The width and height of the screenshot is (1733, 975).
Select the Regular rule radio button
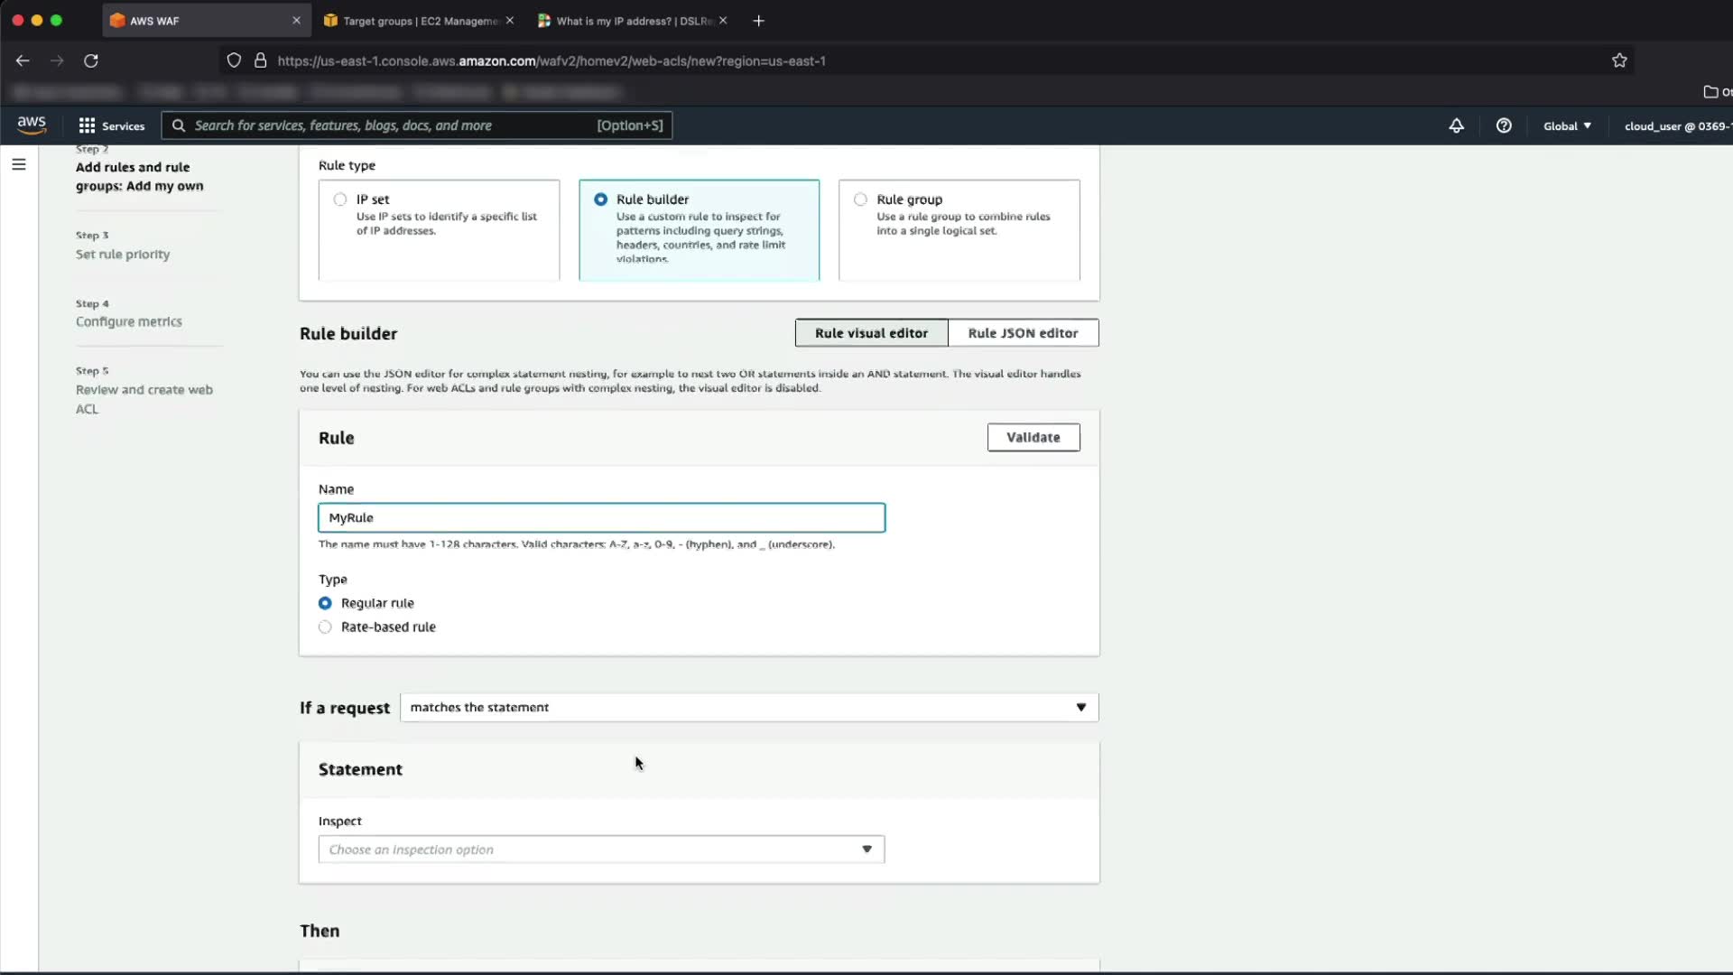[x=325, y=603]
